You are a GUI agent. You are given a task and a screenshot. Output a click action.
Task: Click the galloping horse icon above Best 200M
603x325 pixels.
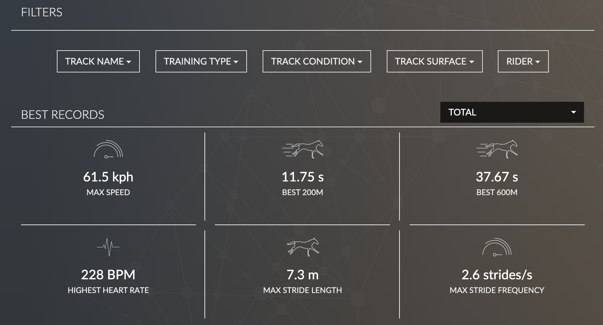pyautogui.click(x=302, y=149)
